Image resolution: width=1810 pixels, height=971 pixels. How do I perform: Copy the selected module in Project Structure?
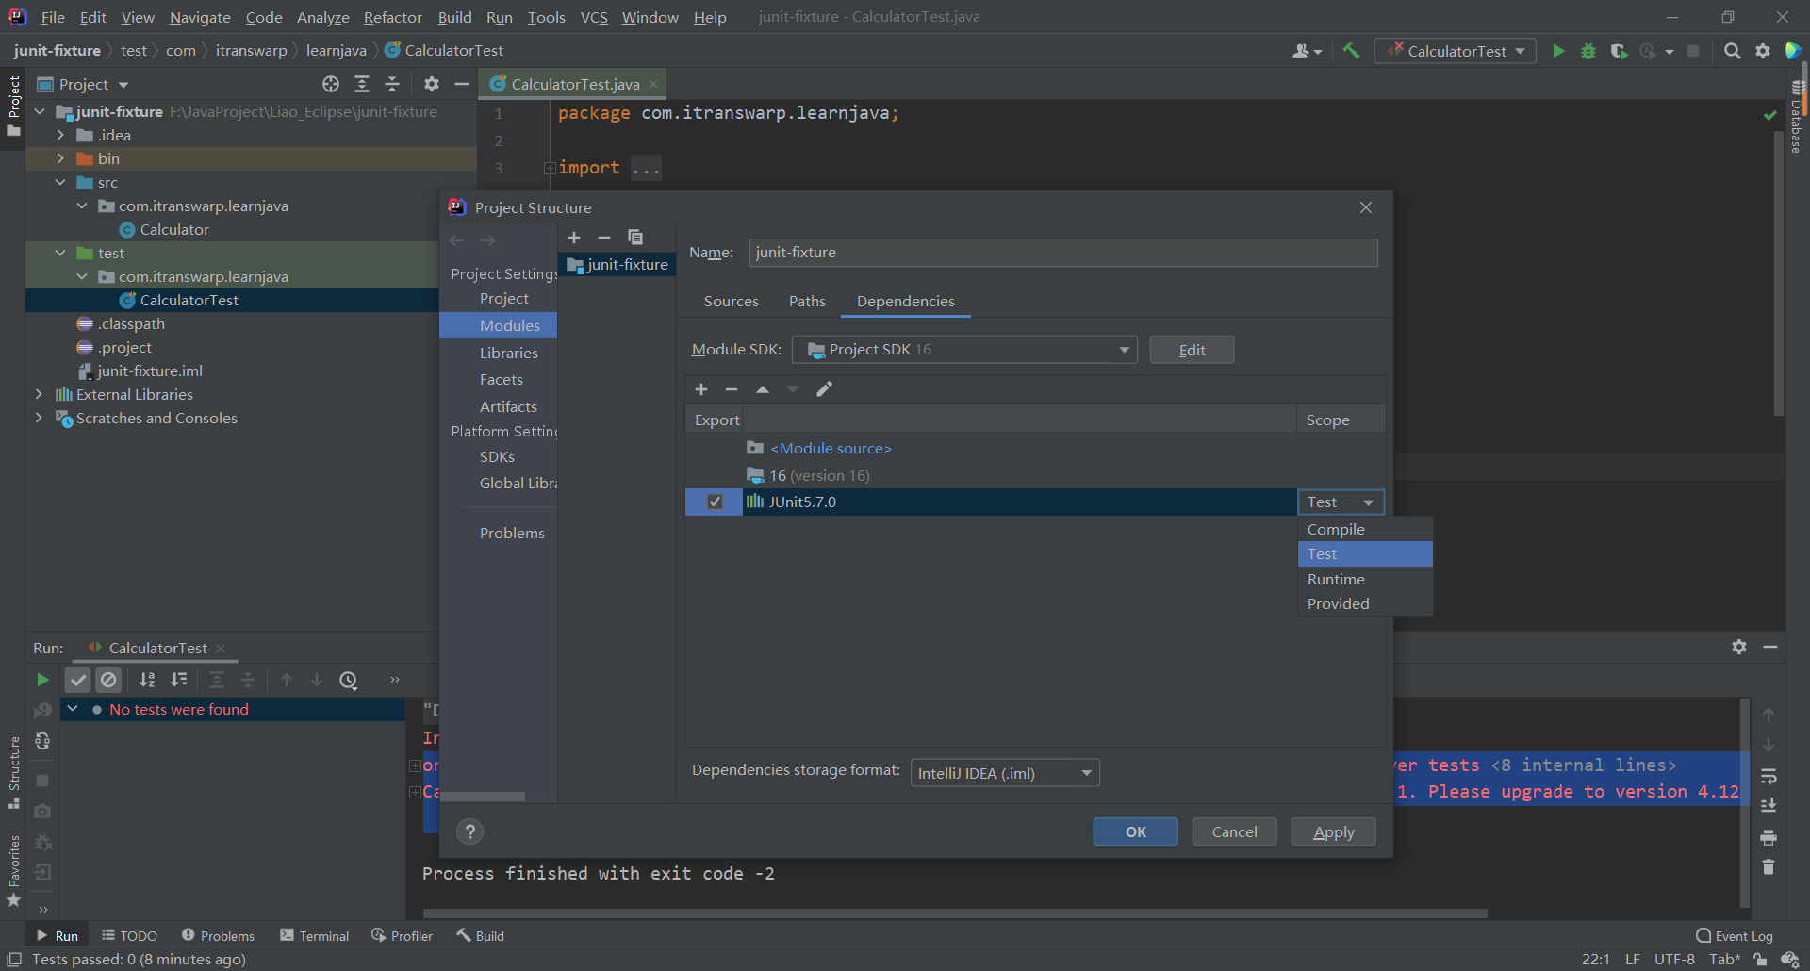click(x=635, y=238)
